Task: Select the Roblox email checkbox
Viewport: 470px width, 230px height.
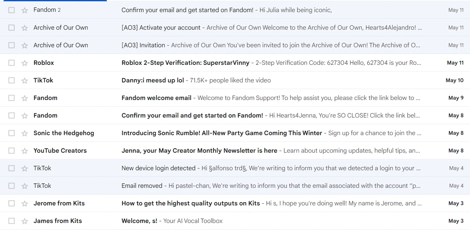Action: (x=12, y=63)
